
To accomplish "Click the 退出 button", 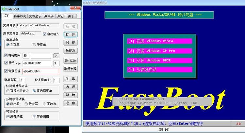I will (71, 103).
